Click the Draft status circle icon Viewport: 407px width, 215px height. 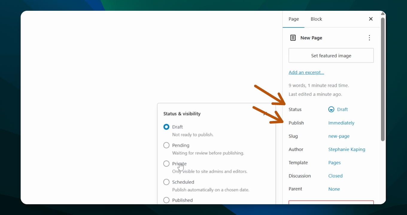pyautogui.click(x=331, y=109)
